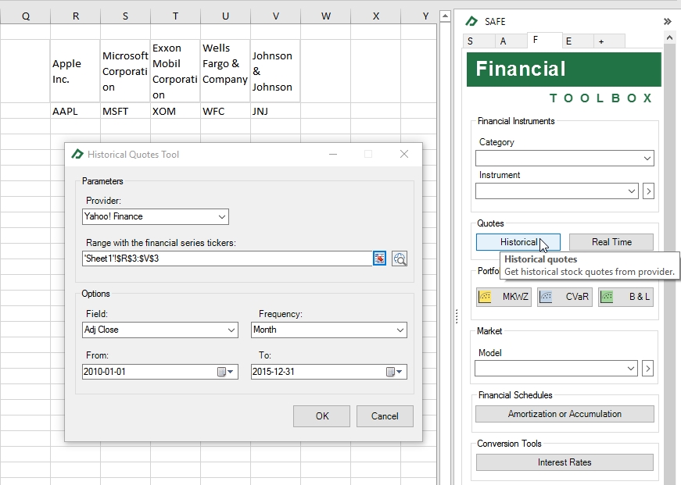Click the Real Time quotes button
This screenshot has width=681, height=485.
[x=611, y=242]
